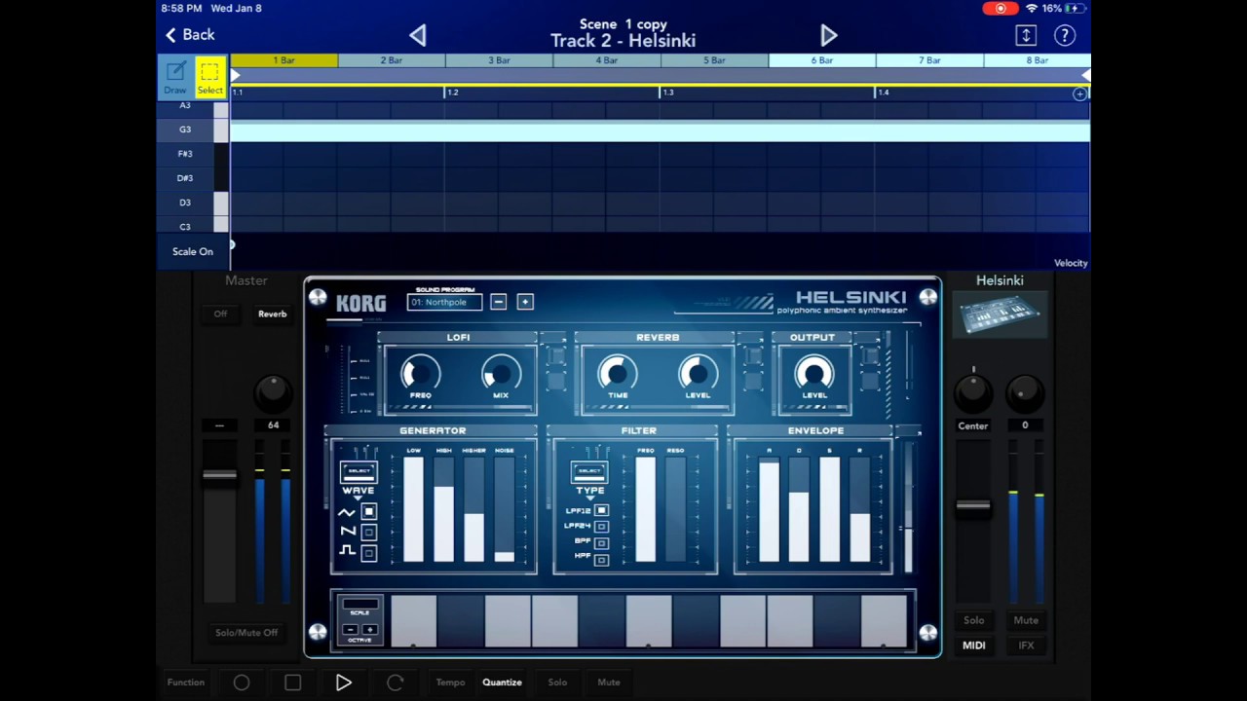Decrease the sound program with minus button
Image resolution: width=1247 pixels, height=701 pixels.
pyautogui.click(x=498, y=302)
